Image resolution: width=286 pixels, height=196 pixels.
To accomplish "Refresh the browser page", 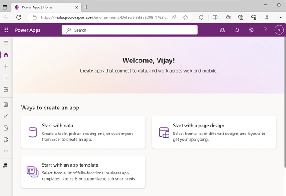I will pyautogui.click(x=18, y=18).
